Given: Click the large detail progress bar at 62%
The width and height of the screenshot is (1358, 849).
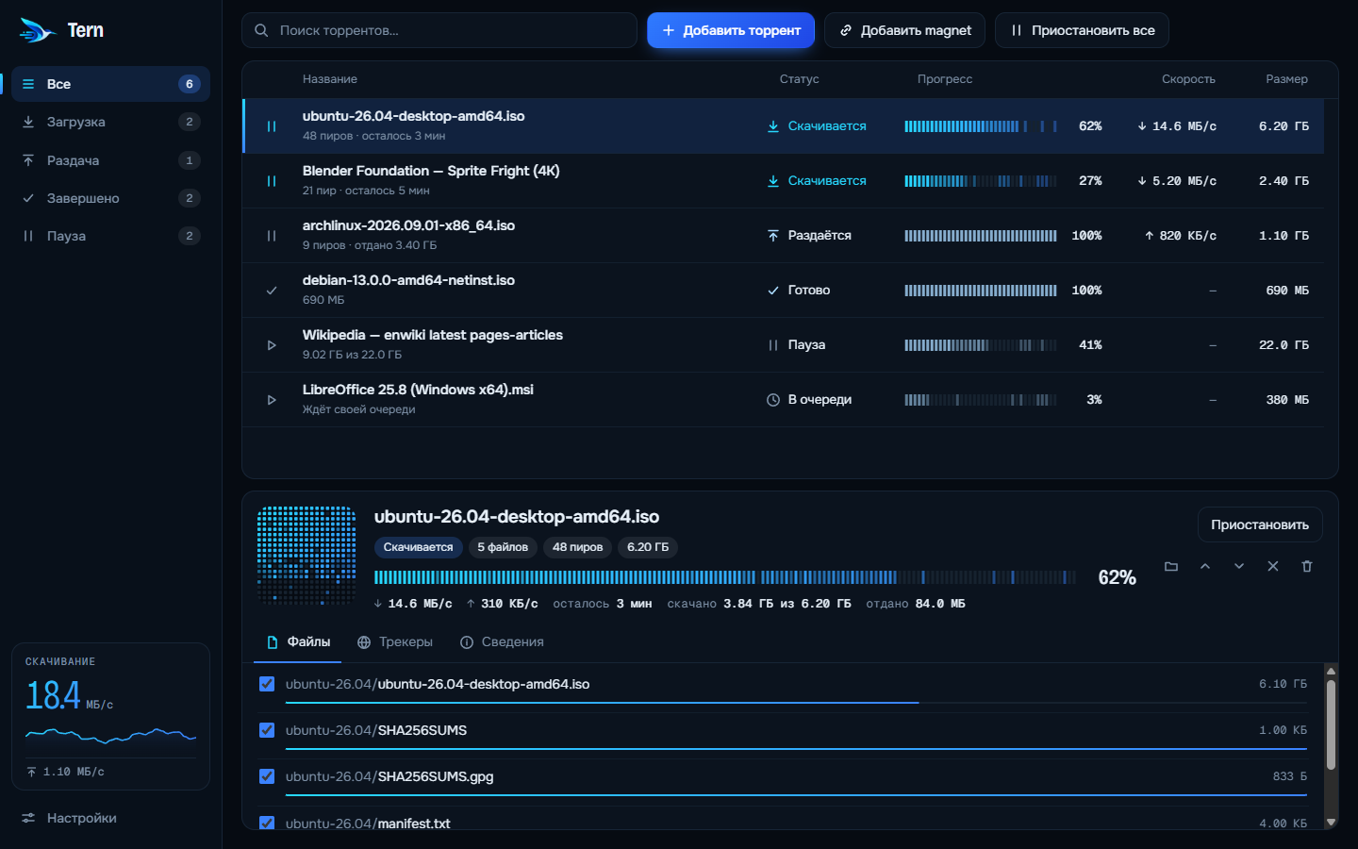Looking at the screenshot, I should click(725, 577).
